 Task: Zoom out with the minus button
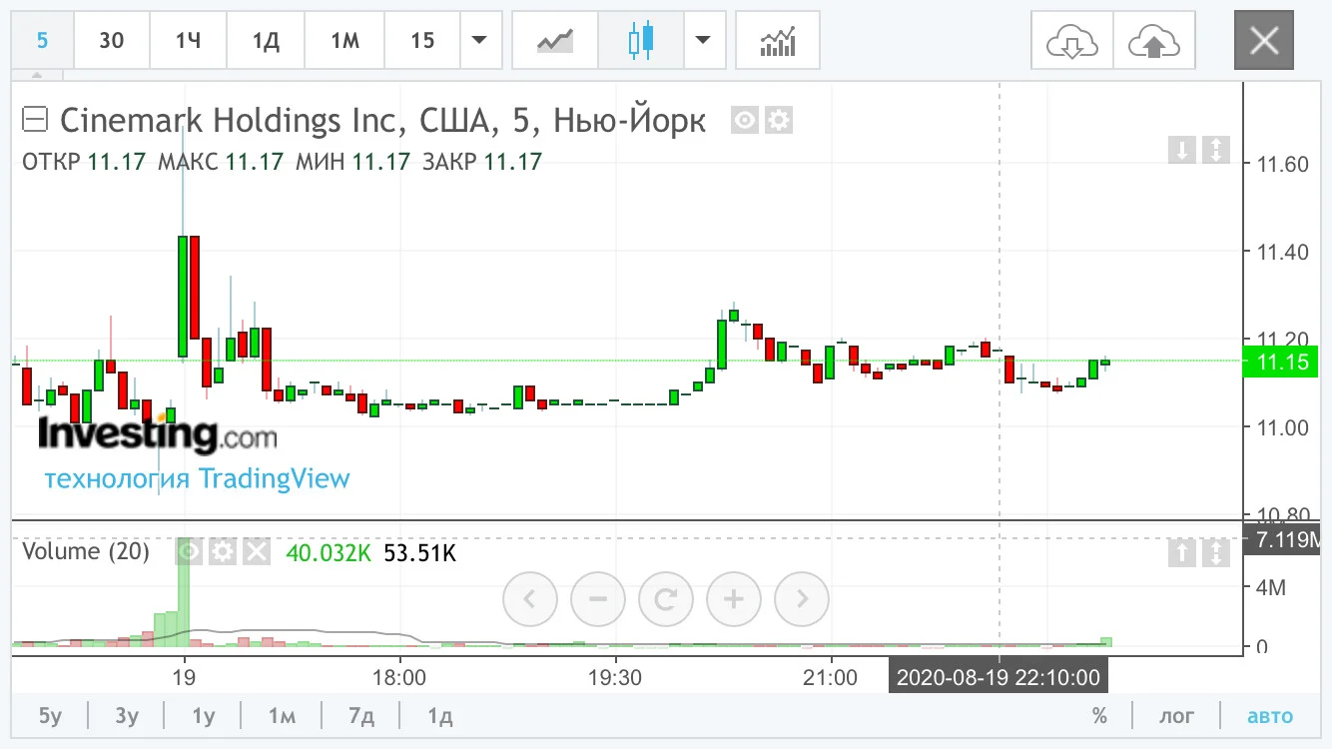click(x=598, y=599)
